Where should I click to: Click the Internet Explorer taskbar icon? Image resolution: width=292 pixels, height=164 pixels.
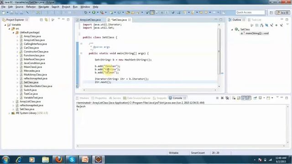click(19, 159)
